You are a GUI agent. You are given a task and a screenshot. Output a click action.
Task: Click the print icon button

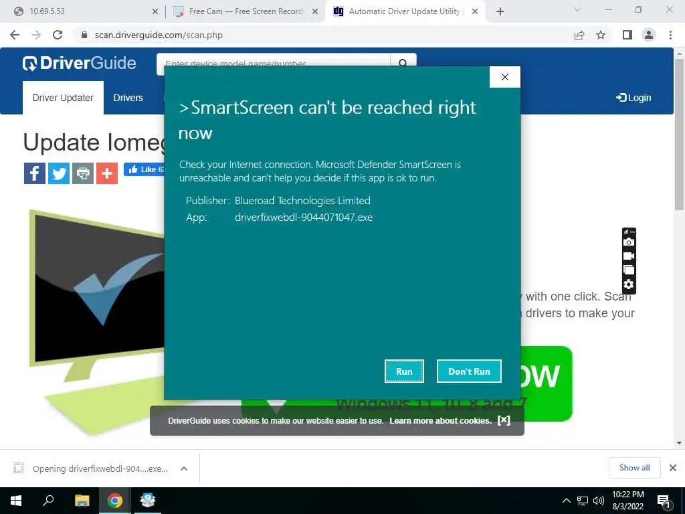(x=83, y=173)
